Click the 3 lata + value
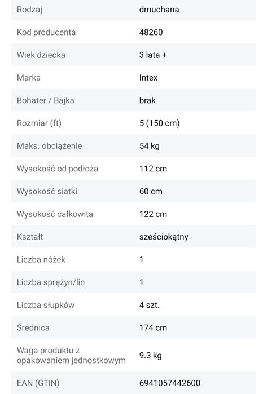The height and width of the screenshot is (394, 263). (153, 55)
